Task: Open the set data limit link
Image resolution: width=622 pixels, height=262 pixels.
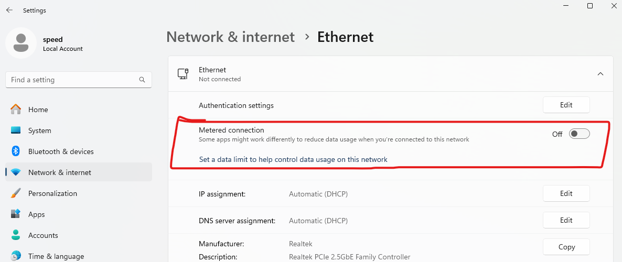Action: [293, 159]
